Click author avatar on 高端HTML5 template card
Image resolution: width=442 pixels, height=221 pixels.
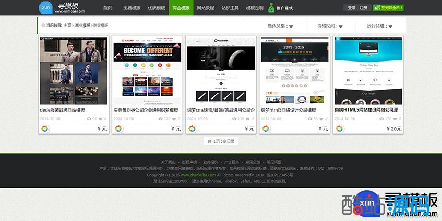340,129
